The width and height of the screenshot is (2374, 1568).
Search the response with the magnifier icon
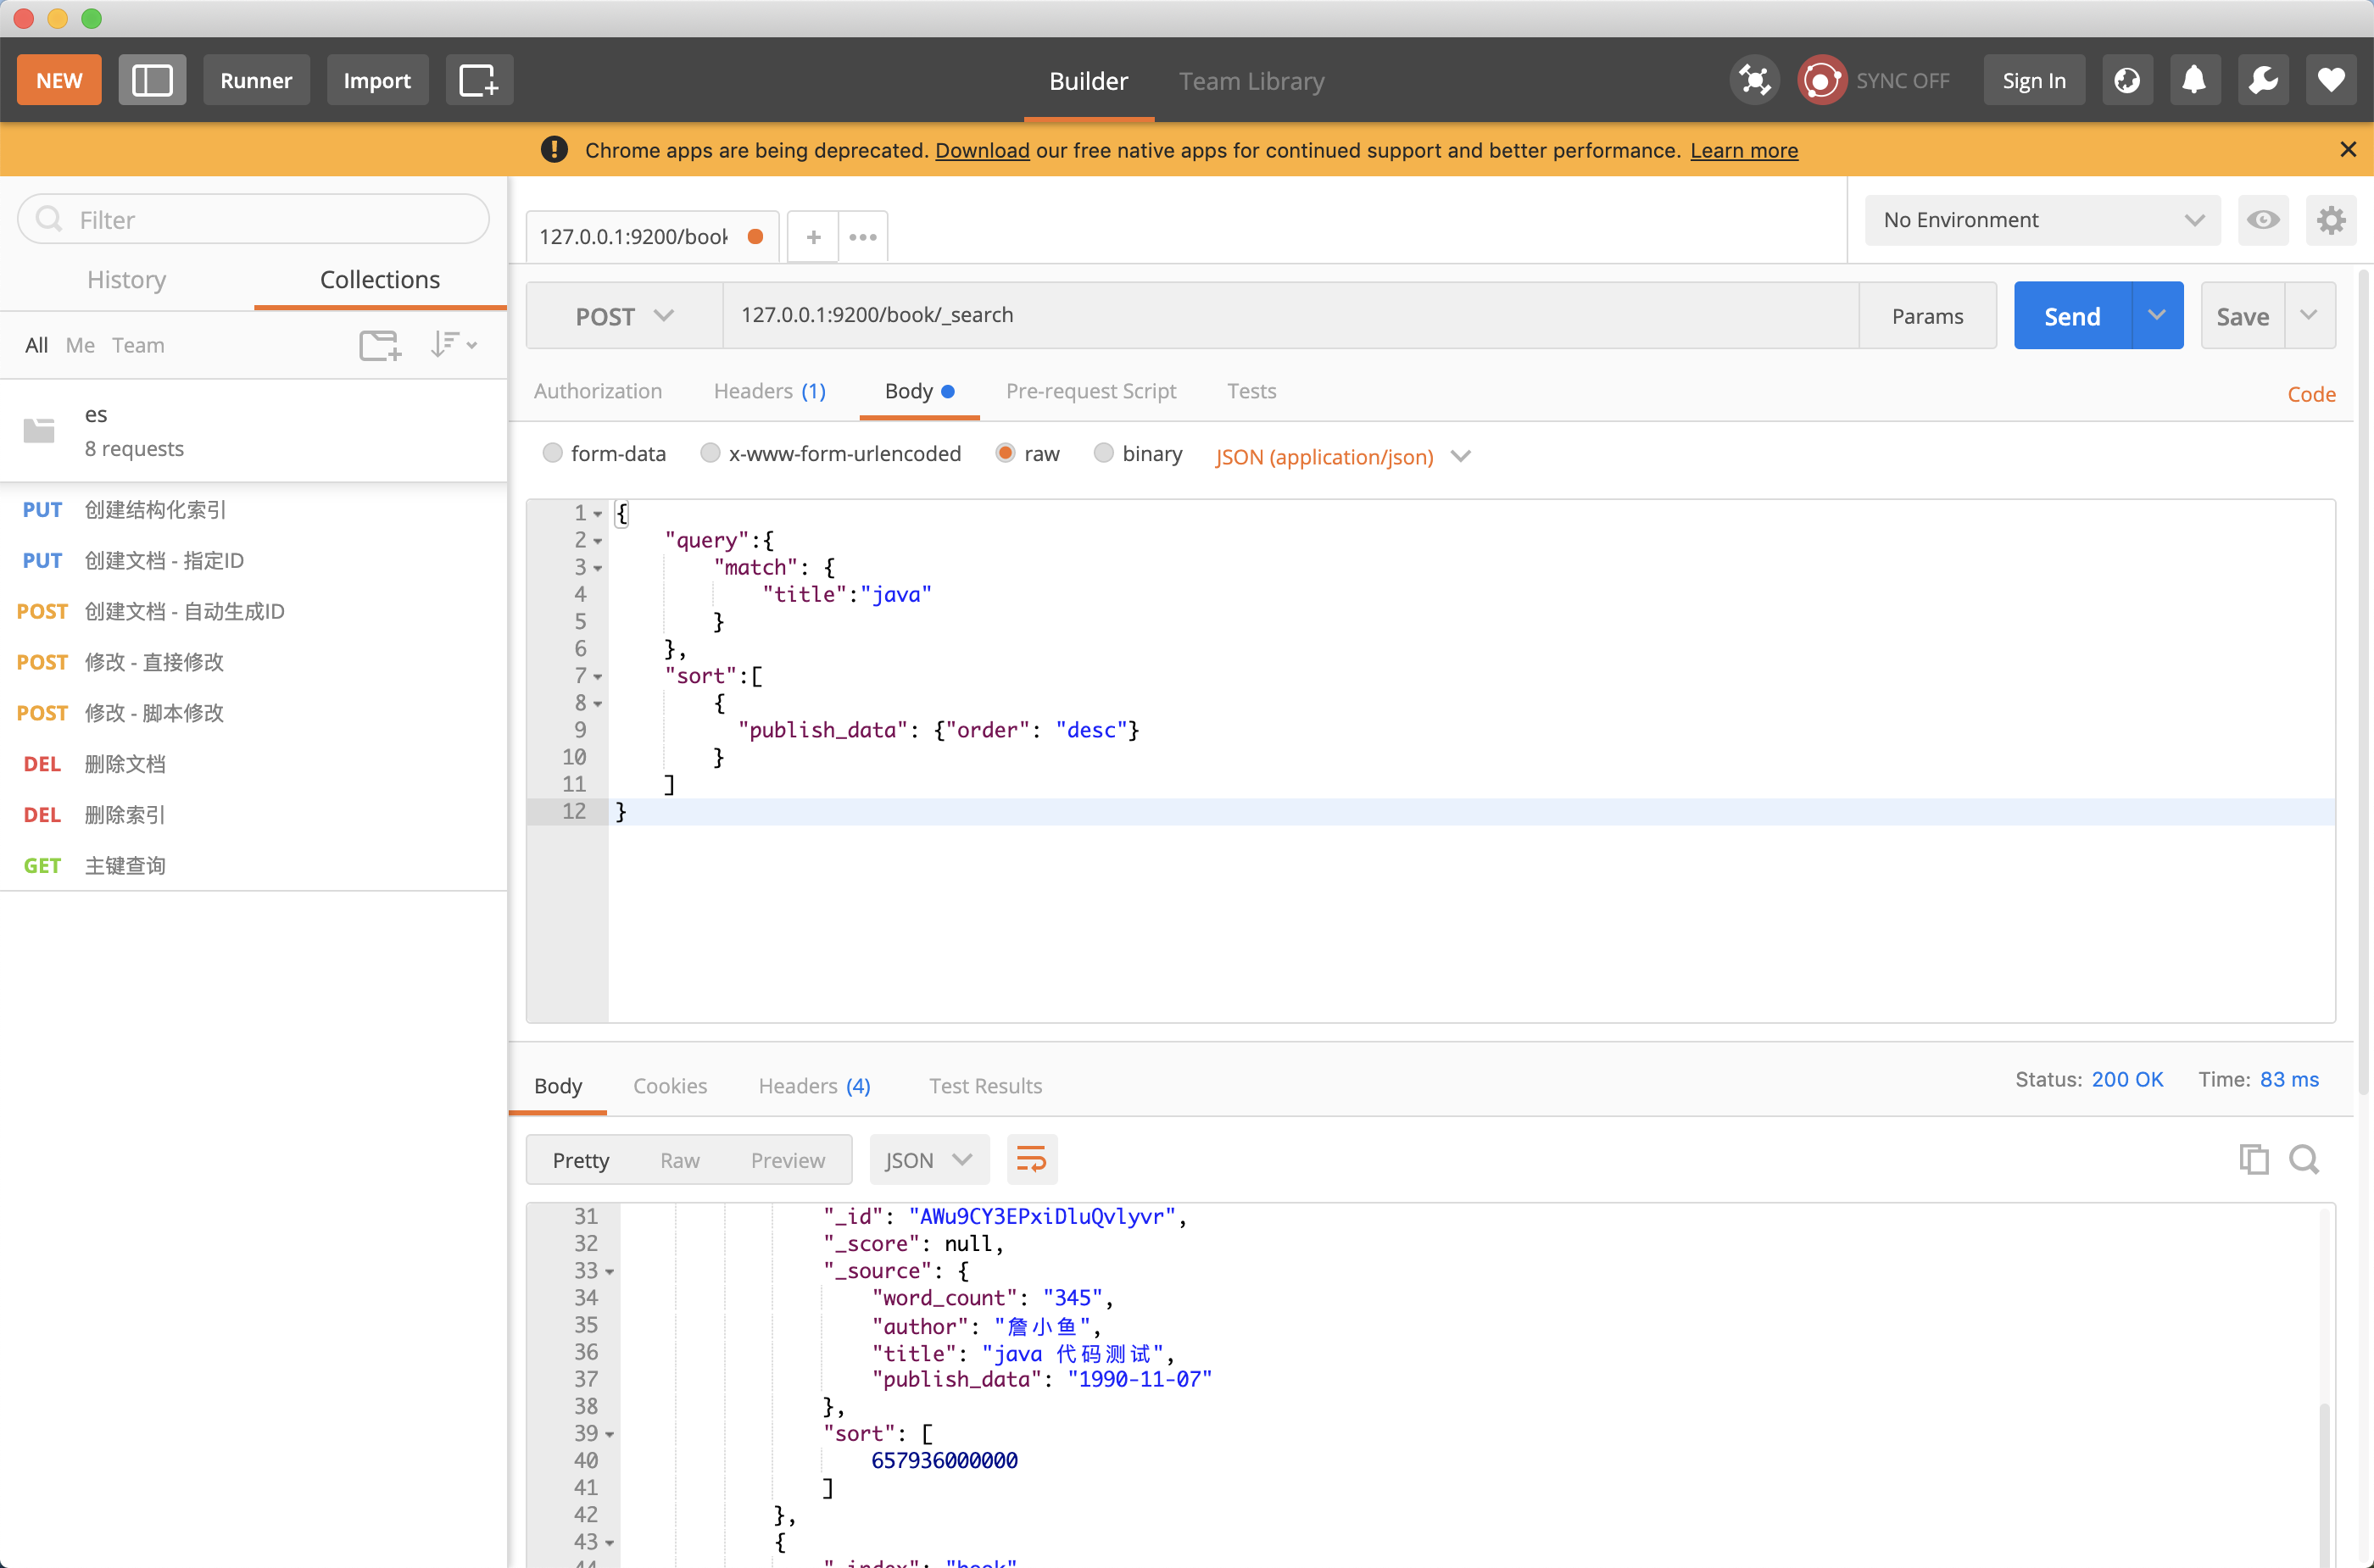[2305, 1159]
